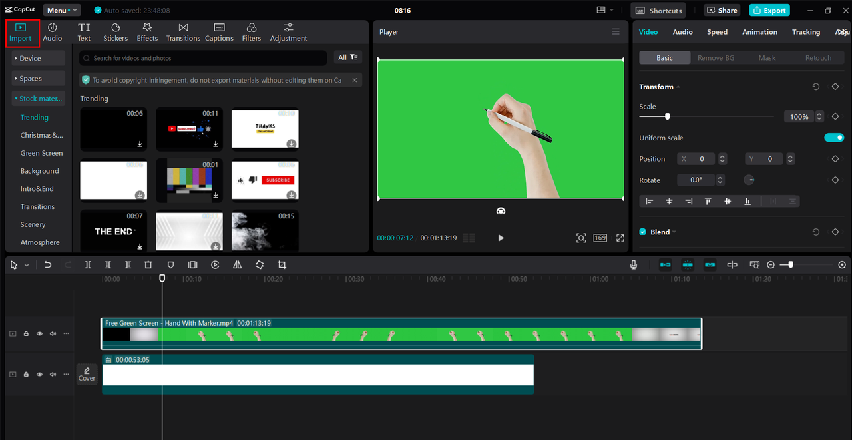This screenshot has width=852, height=440.
Task: Toggle the Uniform scale switch
Action: (834, 138)
